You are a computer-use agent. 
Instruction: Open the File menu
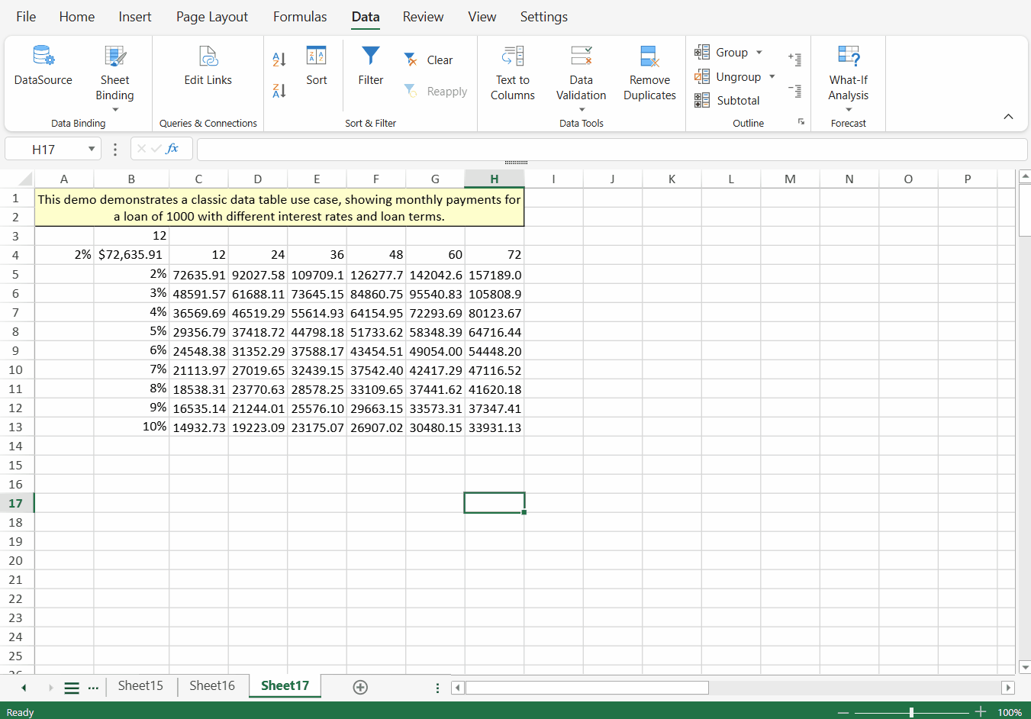26,17
